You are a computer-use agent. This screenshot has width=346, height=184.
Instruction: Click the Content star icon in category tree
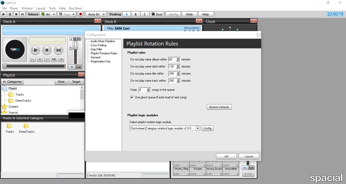[4, 107]
